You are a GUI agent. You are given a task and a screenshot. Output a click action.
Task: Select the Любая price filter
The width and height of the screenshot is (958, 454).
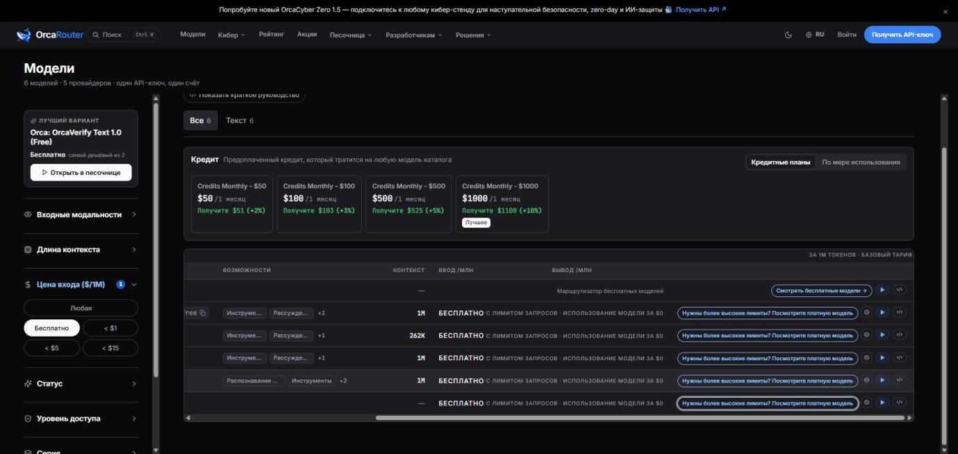pos(81,308)
